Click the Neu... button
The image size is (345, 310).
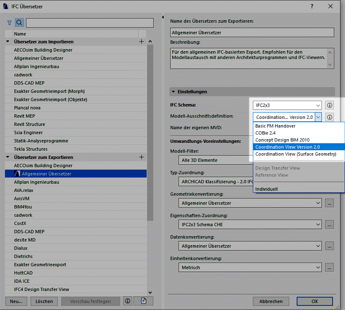(x=16, y=301)
